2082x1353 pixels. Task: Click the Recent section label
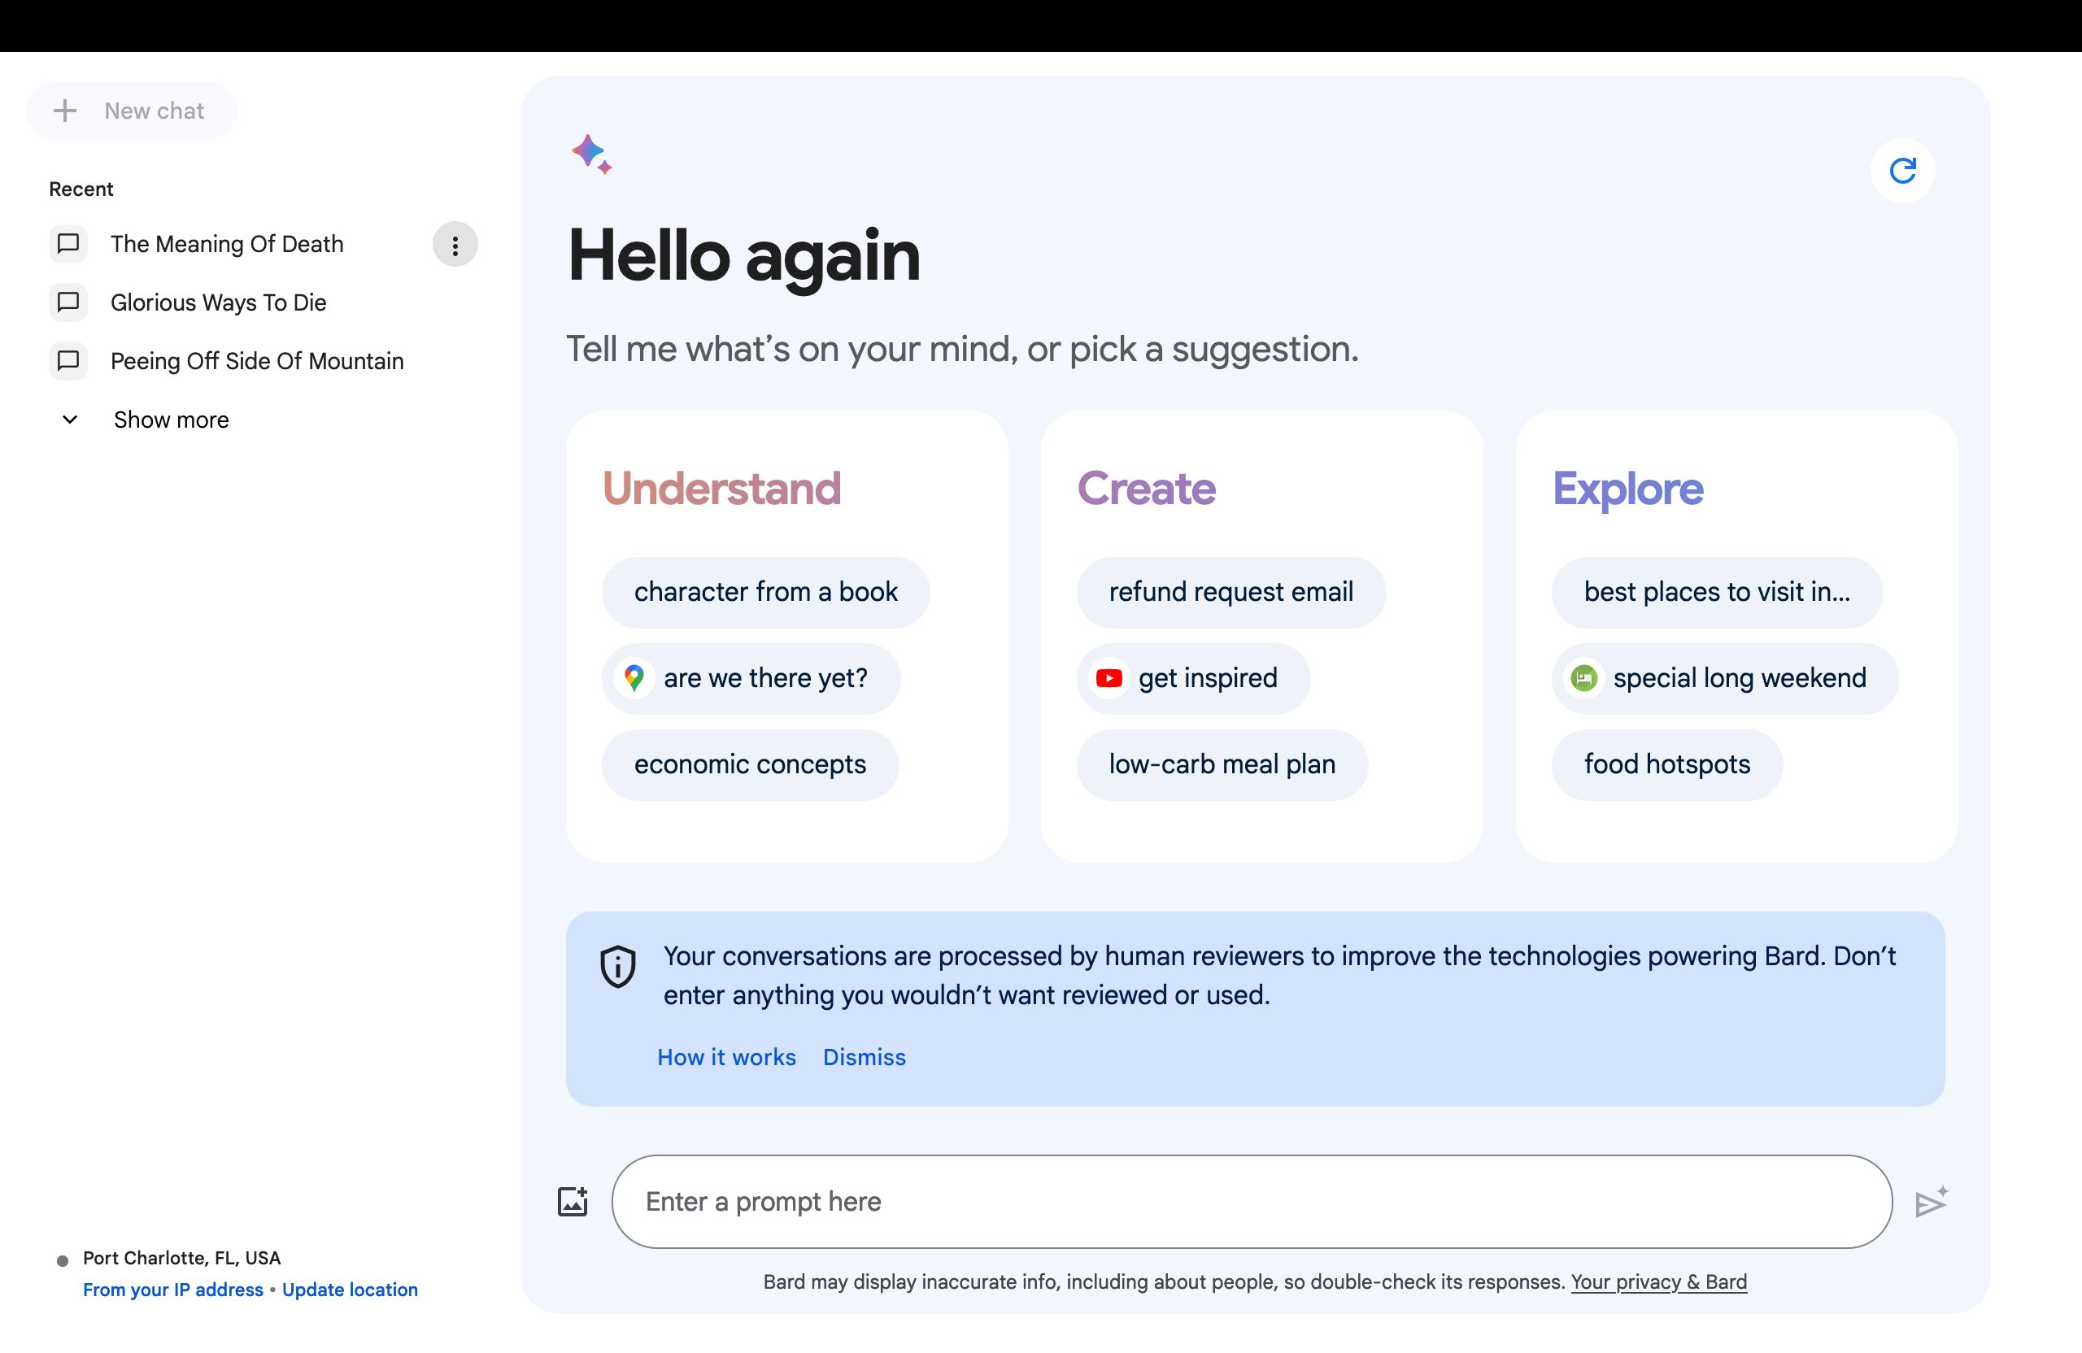pyautogui.click(x=81, y=189)
